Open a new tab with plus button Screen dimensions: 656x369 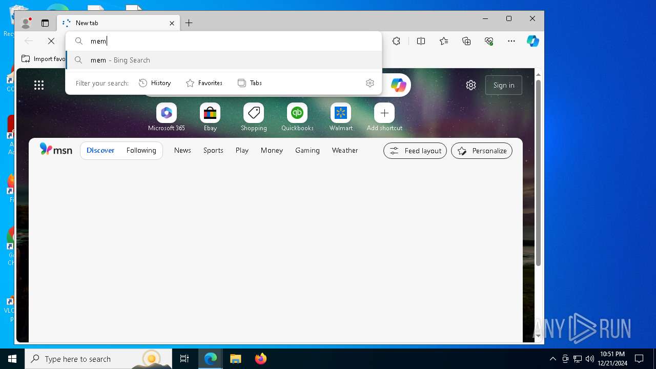189,23
